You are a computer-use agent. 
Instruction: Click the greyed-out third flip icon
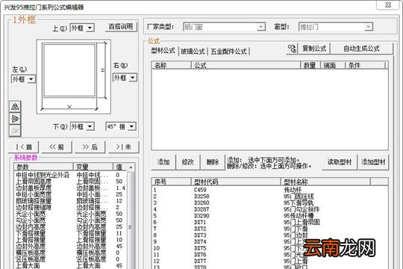tap(15, 131)
